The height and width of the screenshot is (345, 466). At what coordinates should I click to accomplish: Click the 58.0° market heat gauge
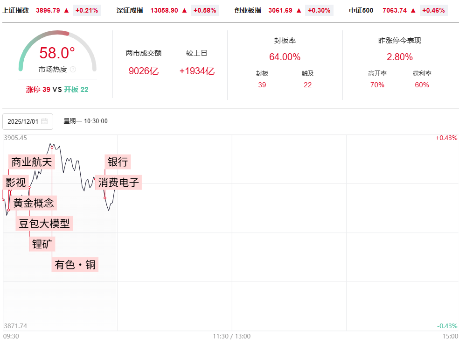pos(57,53)
